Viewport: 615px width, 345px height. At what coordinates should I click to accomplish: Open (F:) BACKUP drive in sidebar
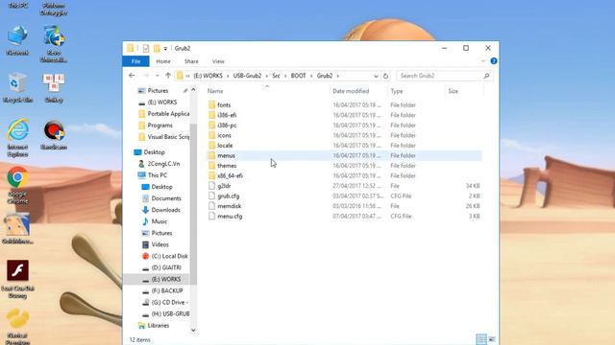tap(166, 290)
